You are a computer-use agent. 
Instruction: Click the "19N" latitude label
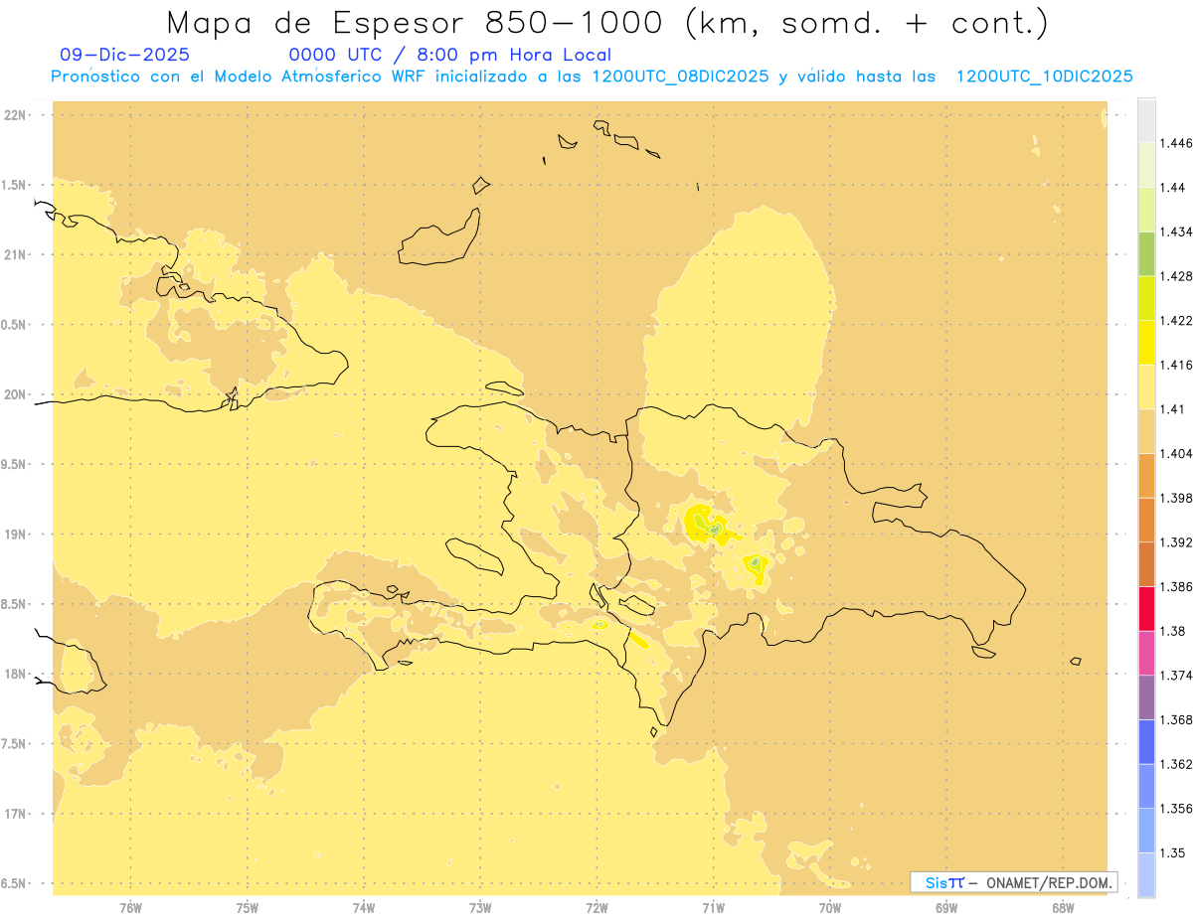point(16,535)
